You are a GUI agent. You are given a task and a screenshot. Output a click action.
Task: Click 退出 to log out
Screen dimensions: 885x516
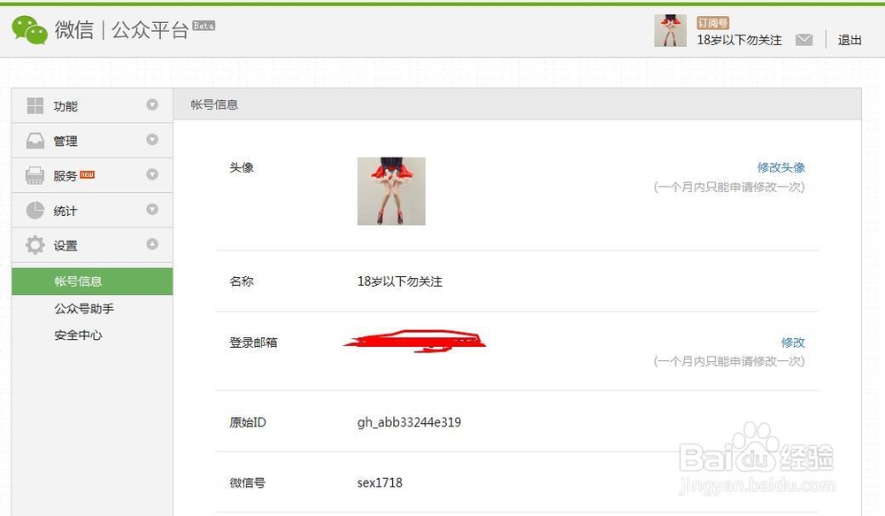click(x=850, y=40)
